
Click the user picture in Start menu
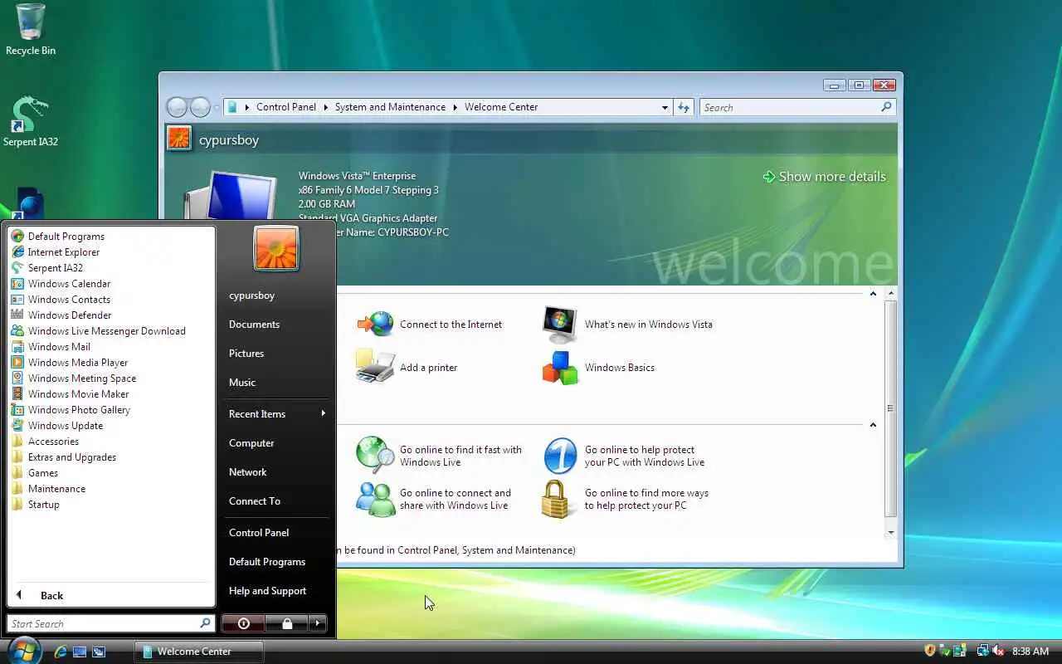(276, 247)
